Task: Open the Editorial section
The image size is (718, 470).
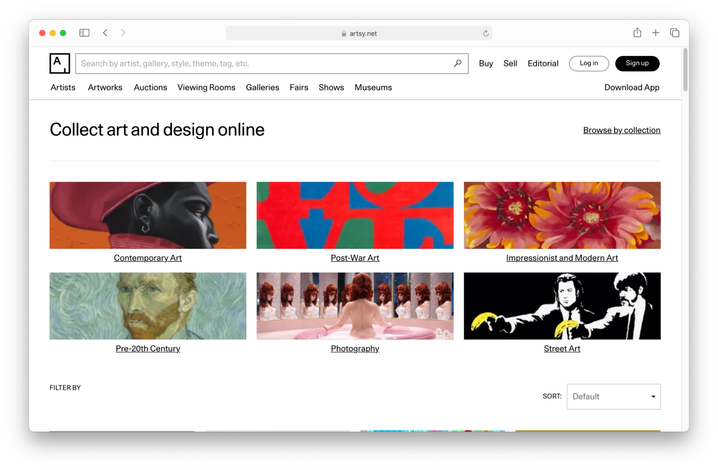Action: click(543, 64)
